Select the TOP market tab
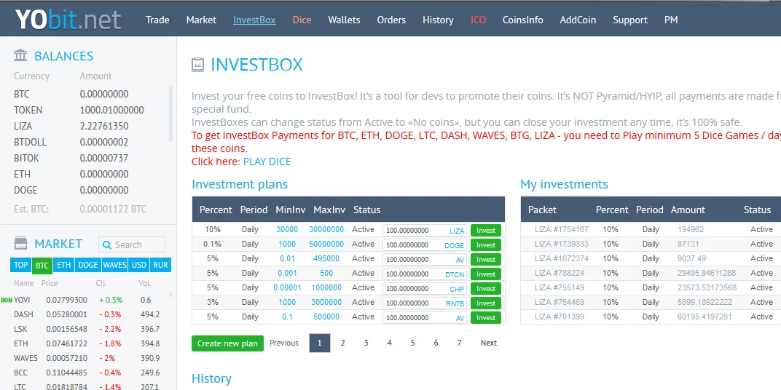This screenshot has width=781, height=390. (x=21, y=265)
